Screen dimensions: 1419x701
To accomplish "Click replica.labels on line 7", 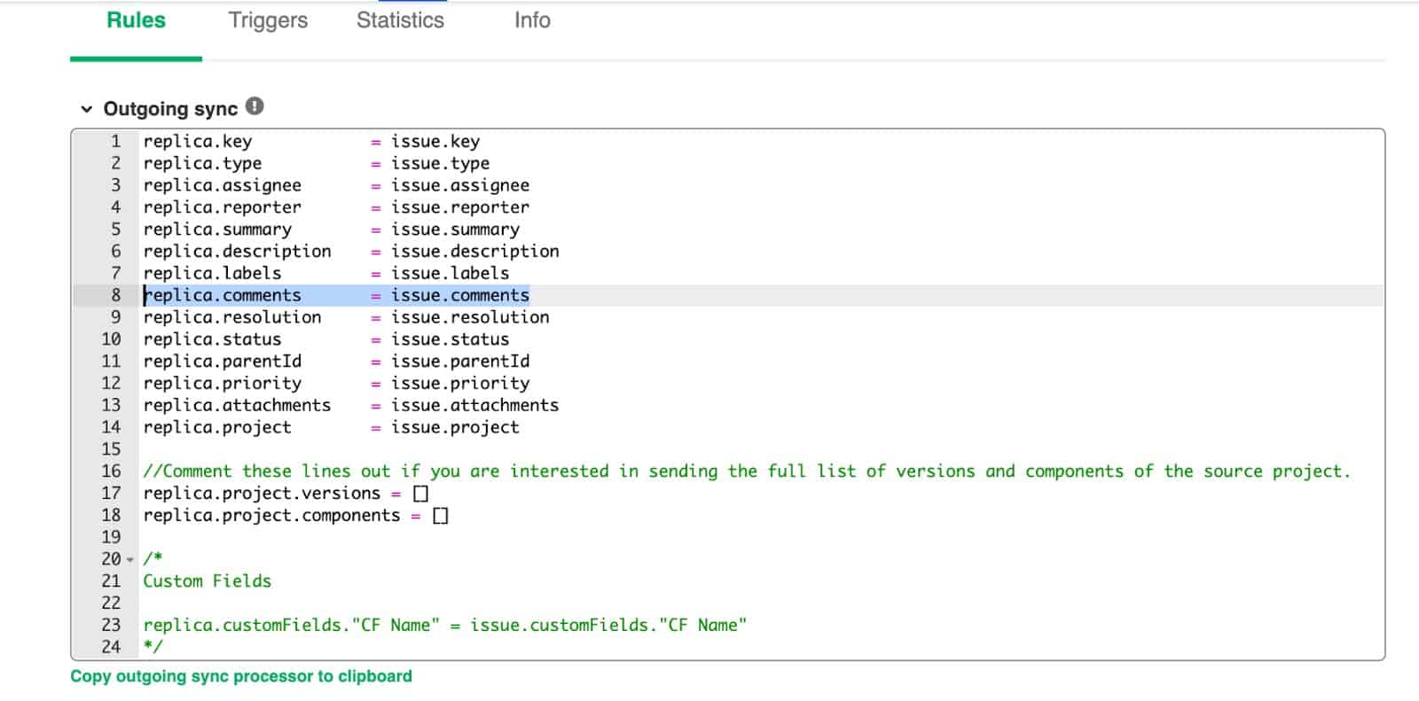I will pyautogui.click(x=213, y=274).
